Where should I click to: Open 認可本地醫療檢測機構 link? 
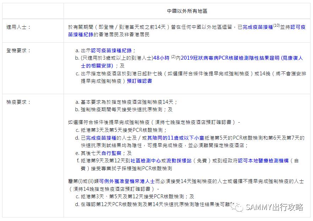pyautogui.click(x=263, y=161)
